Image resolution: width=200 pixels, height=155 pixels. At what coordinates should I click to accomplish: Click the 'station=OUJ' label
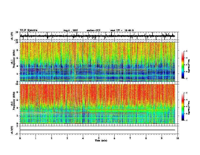click(x=93, y=30)
